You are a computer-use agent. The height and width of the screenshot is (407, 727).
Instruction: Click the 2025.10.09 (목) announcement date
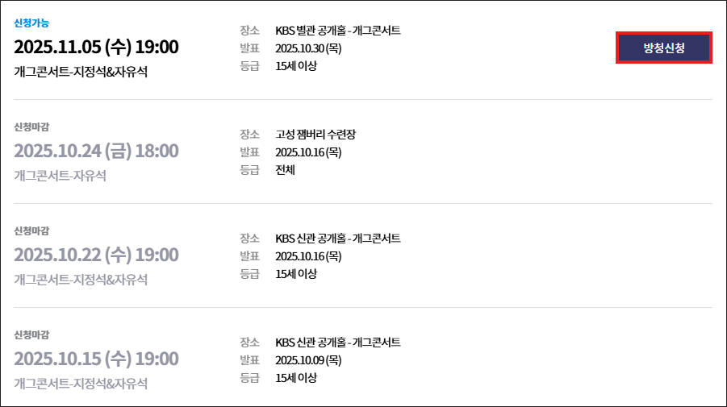308,360
